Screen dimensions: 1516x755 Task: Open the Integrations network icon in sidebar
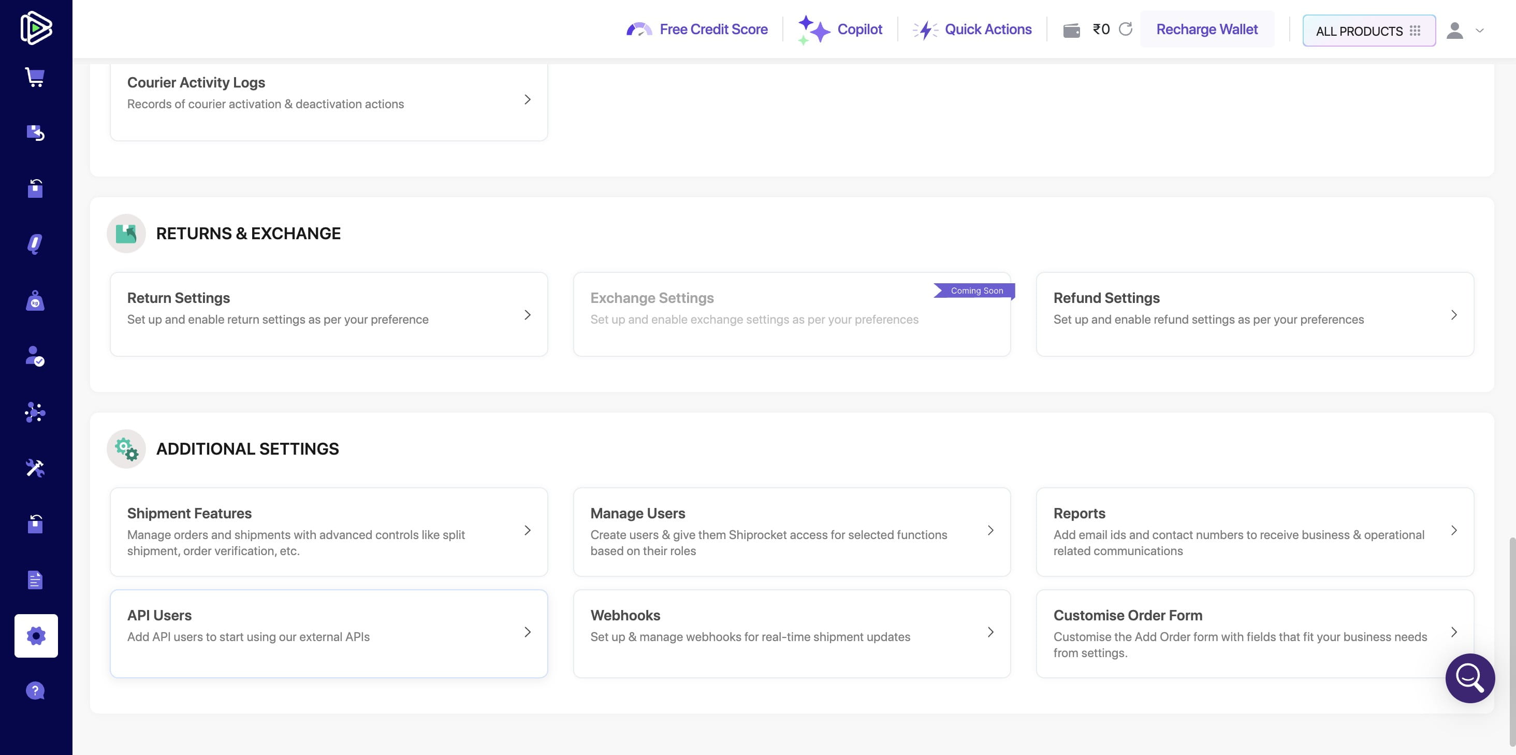35,412
